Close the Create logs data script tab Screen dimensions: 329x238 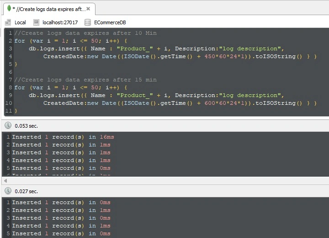tap(88, 9)
